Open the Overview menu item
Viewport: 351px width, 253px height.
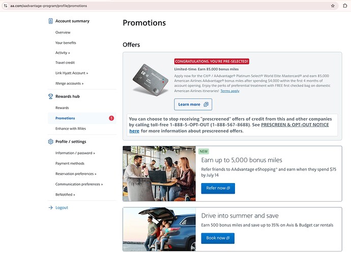click(63, 32)
